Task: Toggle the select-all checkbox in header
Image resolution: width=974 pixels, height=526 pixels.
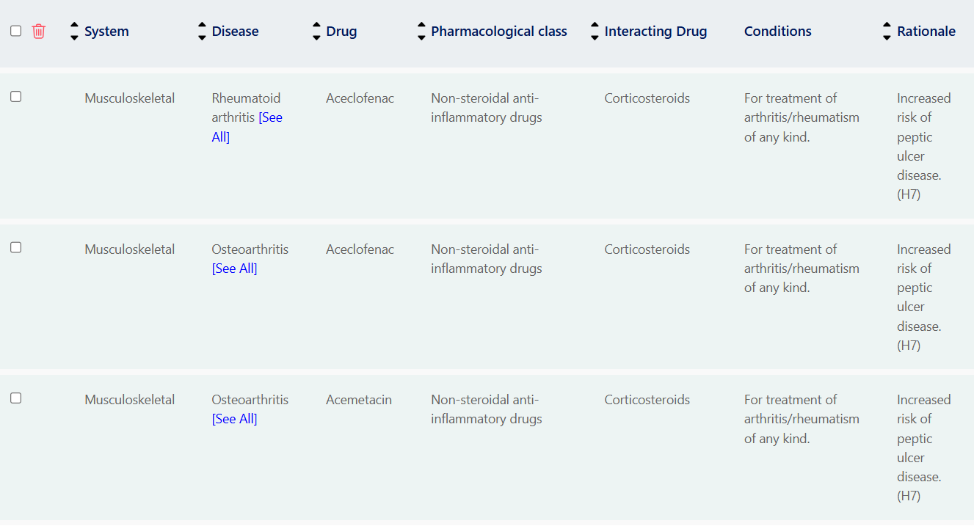Action: pyautogui.click(x=16, y=31)
